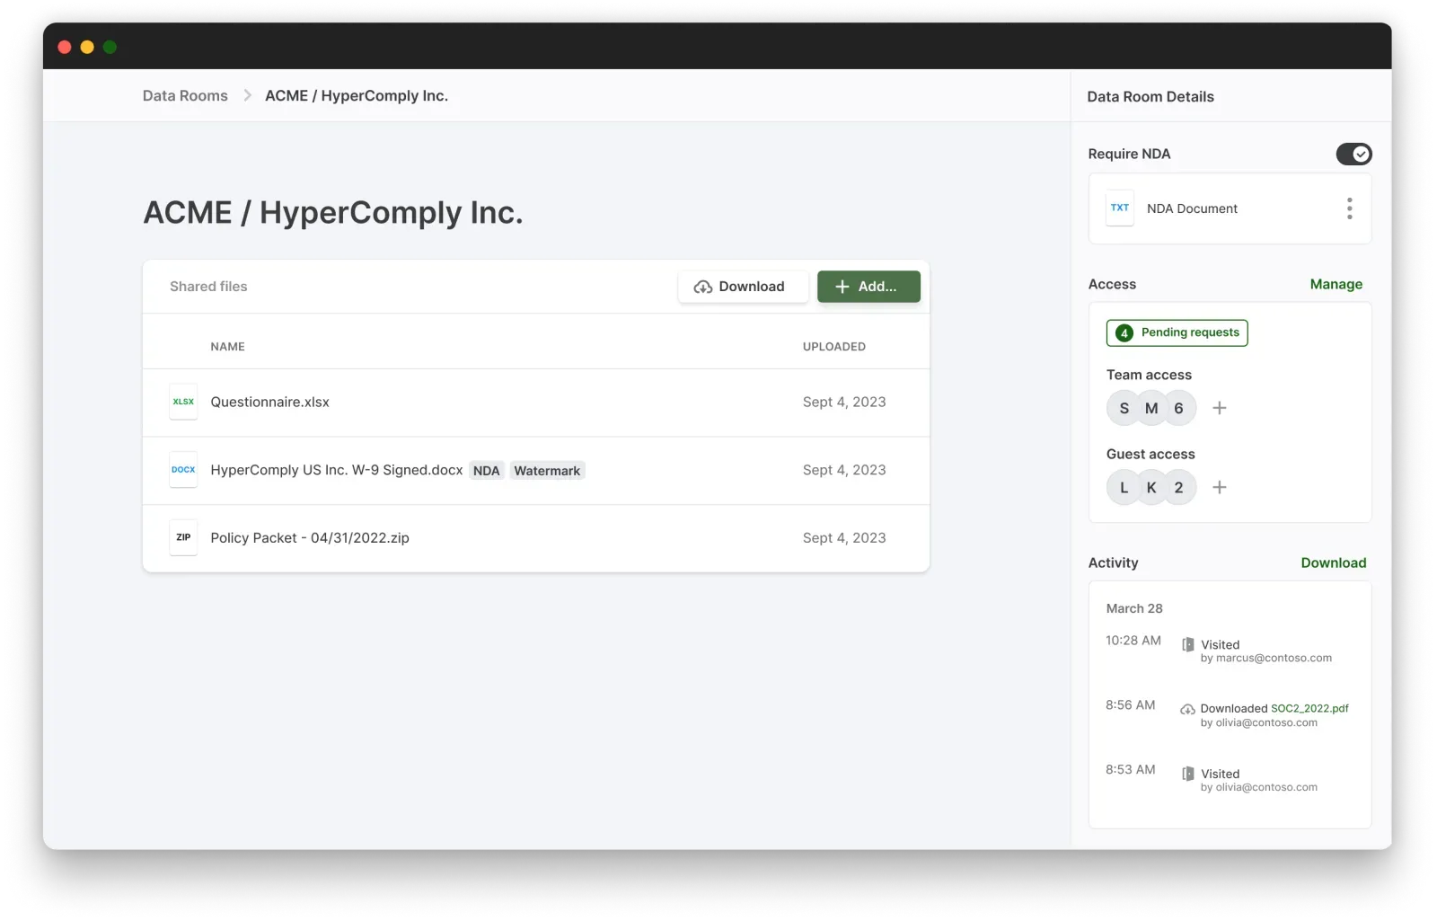View the 4 pending requests

1177,332
